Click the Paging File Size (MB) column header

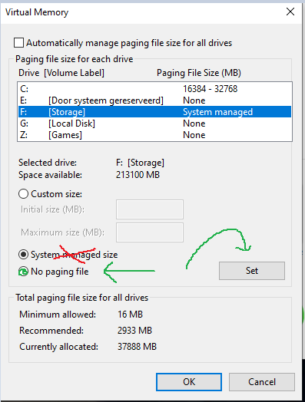(199, 73)
